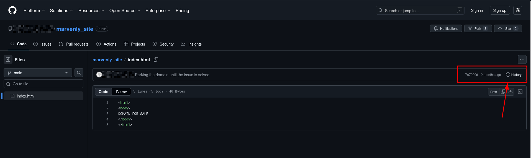Download the raw file

511,92
